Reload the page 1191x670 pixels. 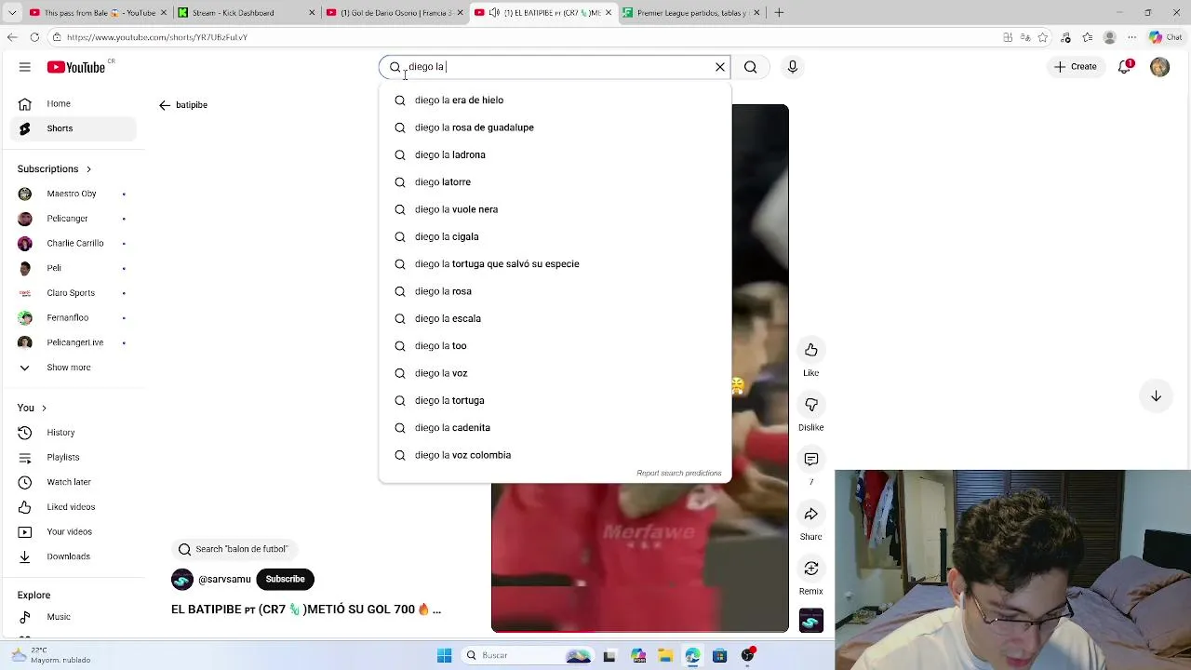pos(34,37)
